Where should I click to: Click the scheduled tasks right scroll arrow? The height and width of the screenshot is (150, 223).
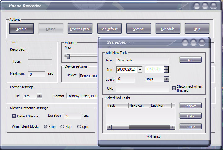click(173, 127)
